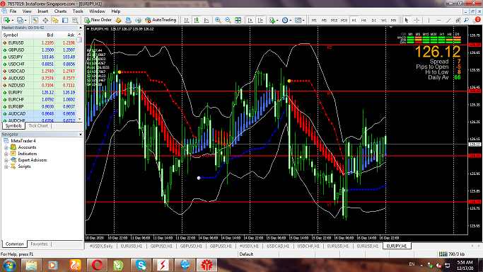Expand the Indicators list dropdown arrow
The height and width of the screenshot is (272, 483).
click(x=277, y=21)
